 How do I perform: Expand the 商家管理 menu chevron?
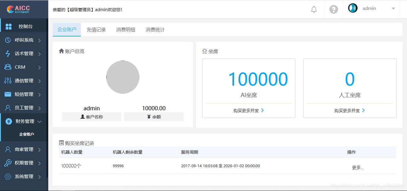39,150
